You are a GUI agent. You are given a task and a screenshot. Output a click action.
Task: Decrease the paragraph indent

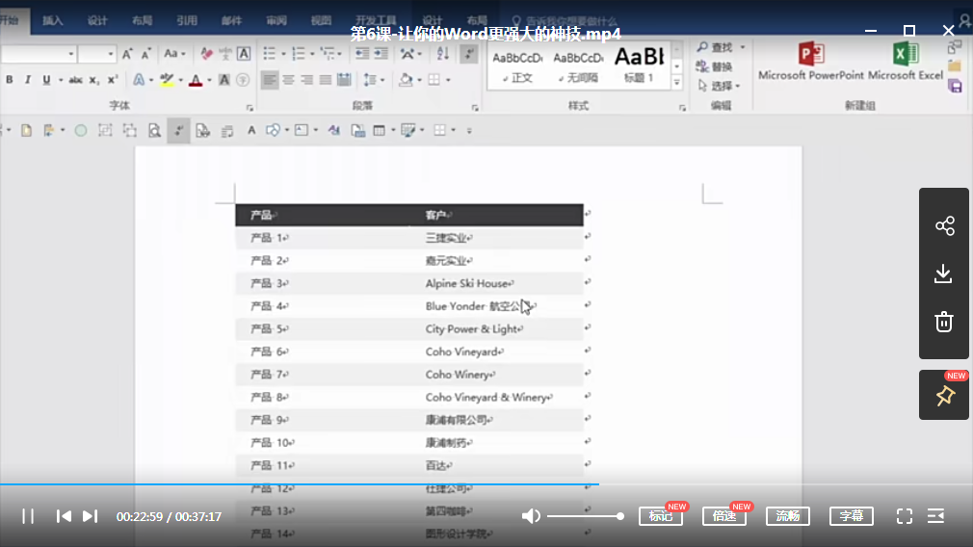point(362,54)
